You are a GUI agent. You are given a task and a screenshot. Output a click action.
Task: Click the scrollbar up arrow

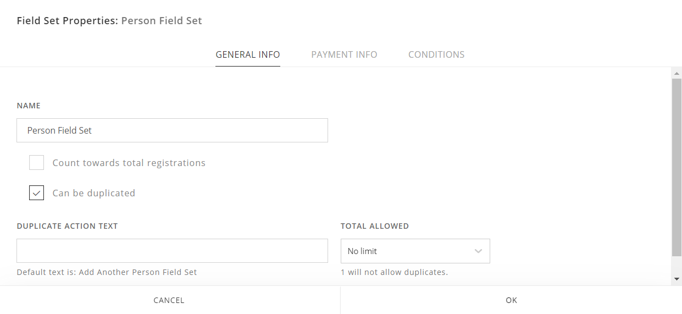pos(677,73)
